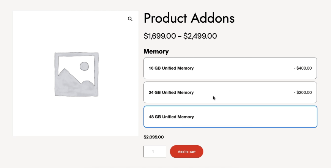Screen dimensions: 331x168
Task: Click the "48 GB Unified Memory" label text
Action: [171, 117]
